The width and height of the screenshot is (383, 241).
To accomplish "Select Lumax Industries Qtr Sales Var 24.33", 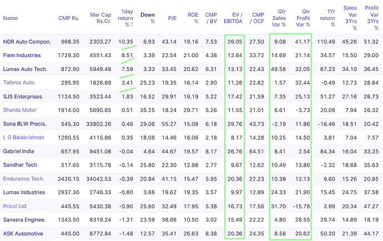I will click(279, 192).
